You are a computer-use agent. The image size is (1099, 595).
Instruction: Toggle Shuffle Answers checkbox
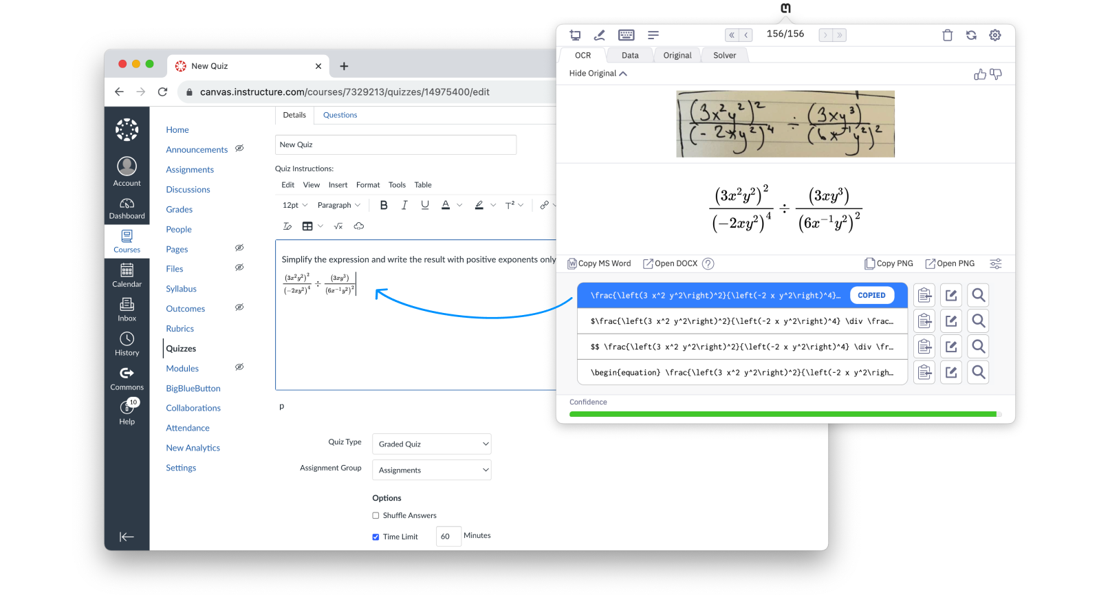tap(376, 515)
